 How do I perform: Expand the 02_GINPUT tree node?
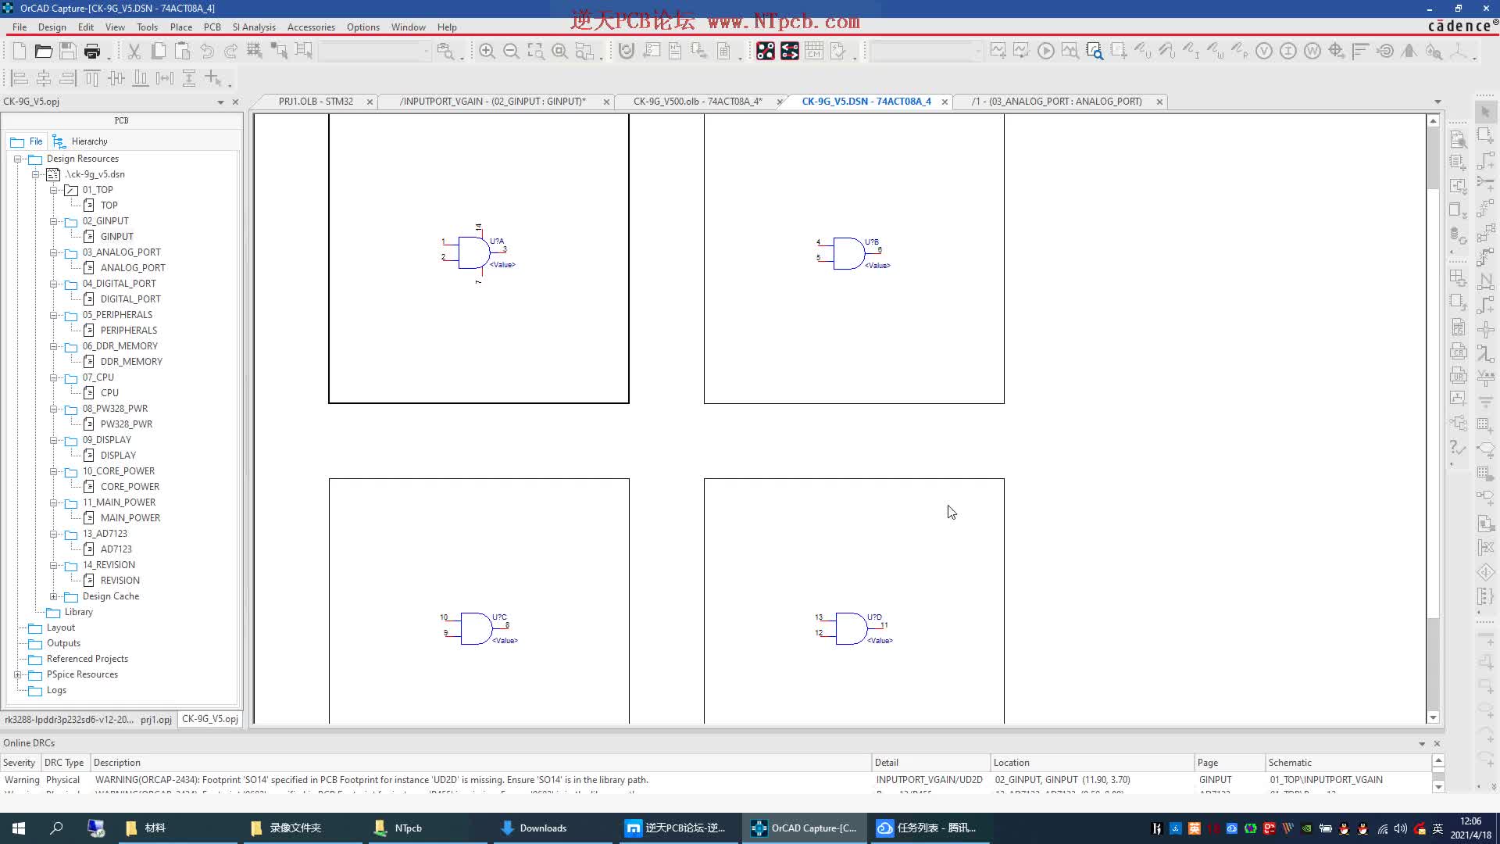tap(55, 220)
